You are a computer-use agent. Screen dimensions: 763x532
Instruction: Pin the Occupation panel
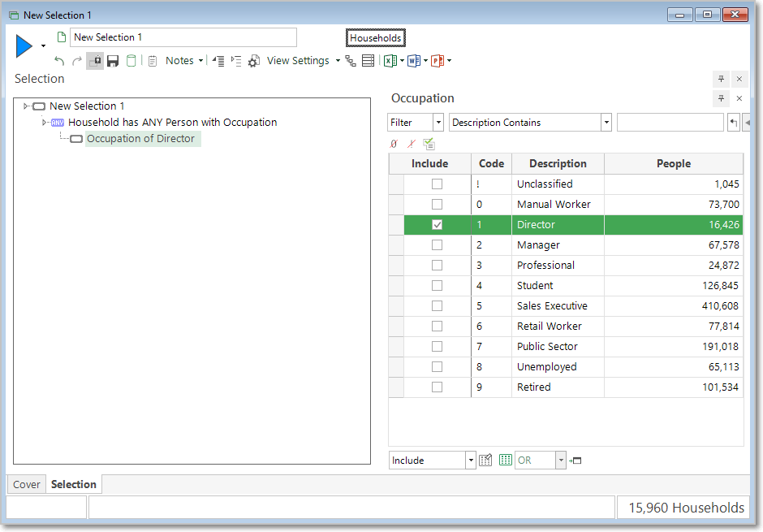coord(721,98)
